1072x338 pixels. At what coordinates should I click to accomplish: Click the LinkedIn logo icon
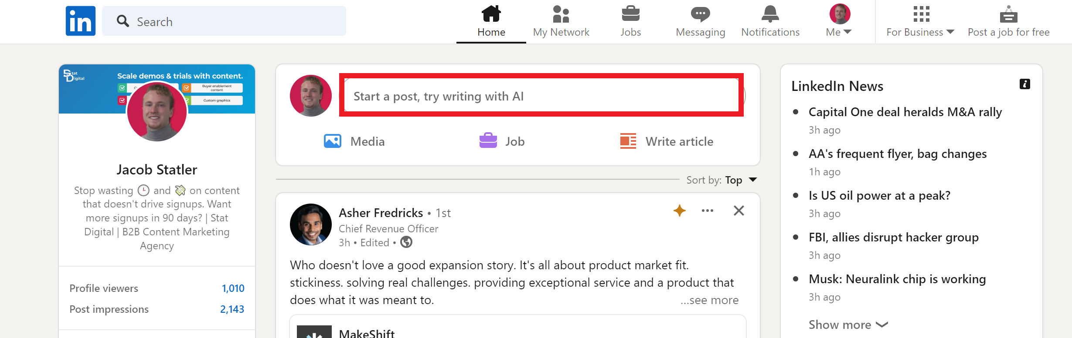click(x=81, y=21)
